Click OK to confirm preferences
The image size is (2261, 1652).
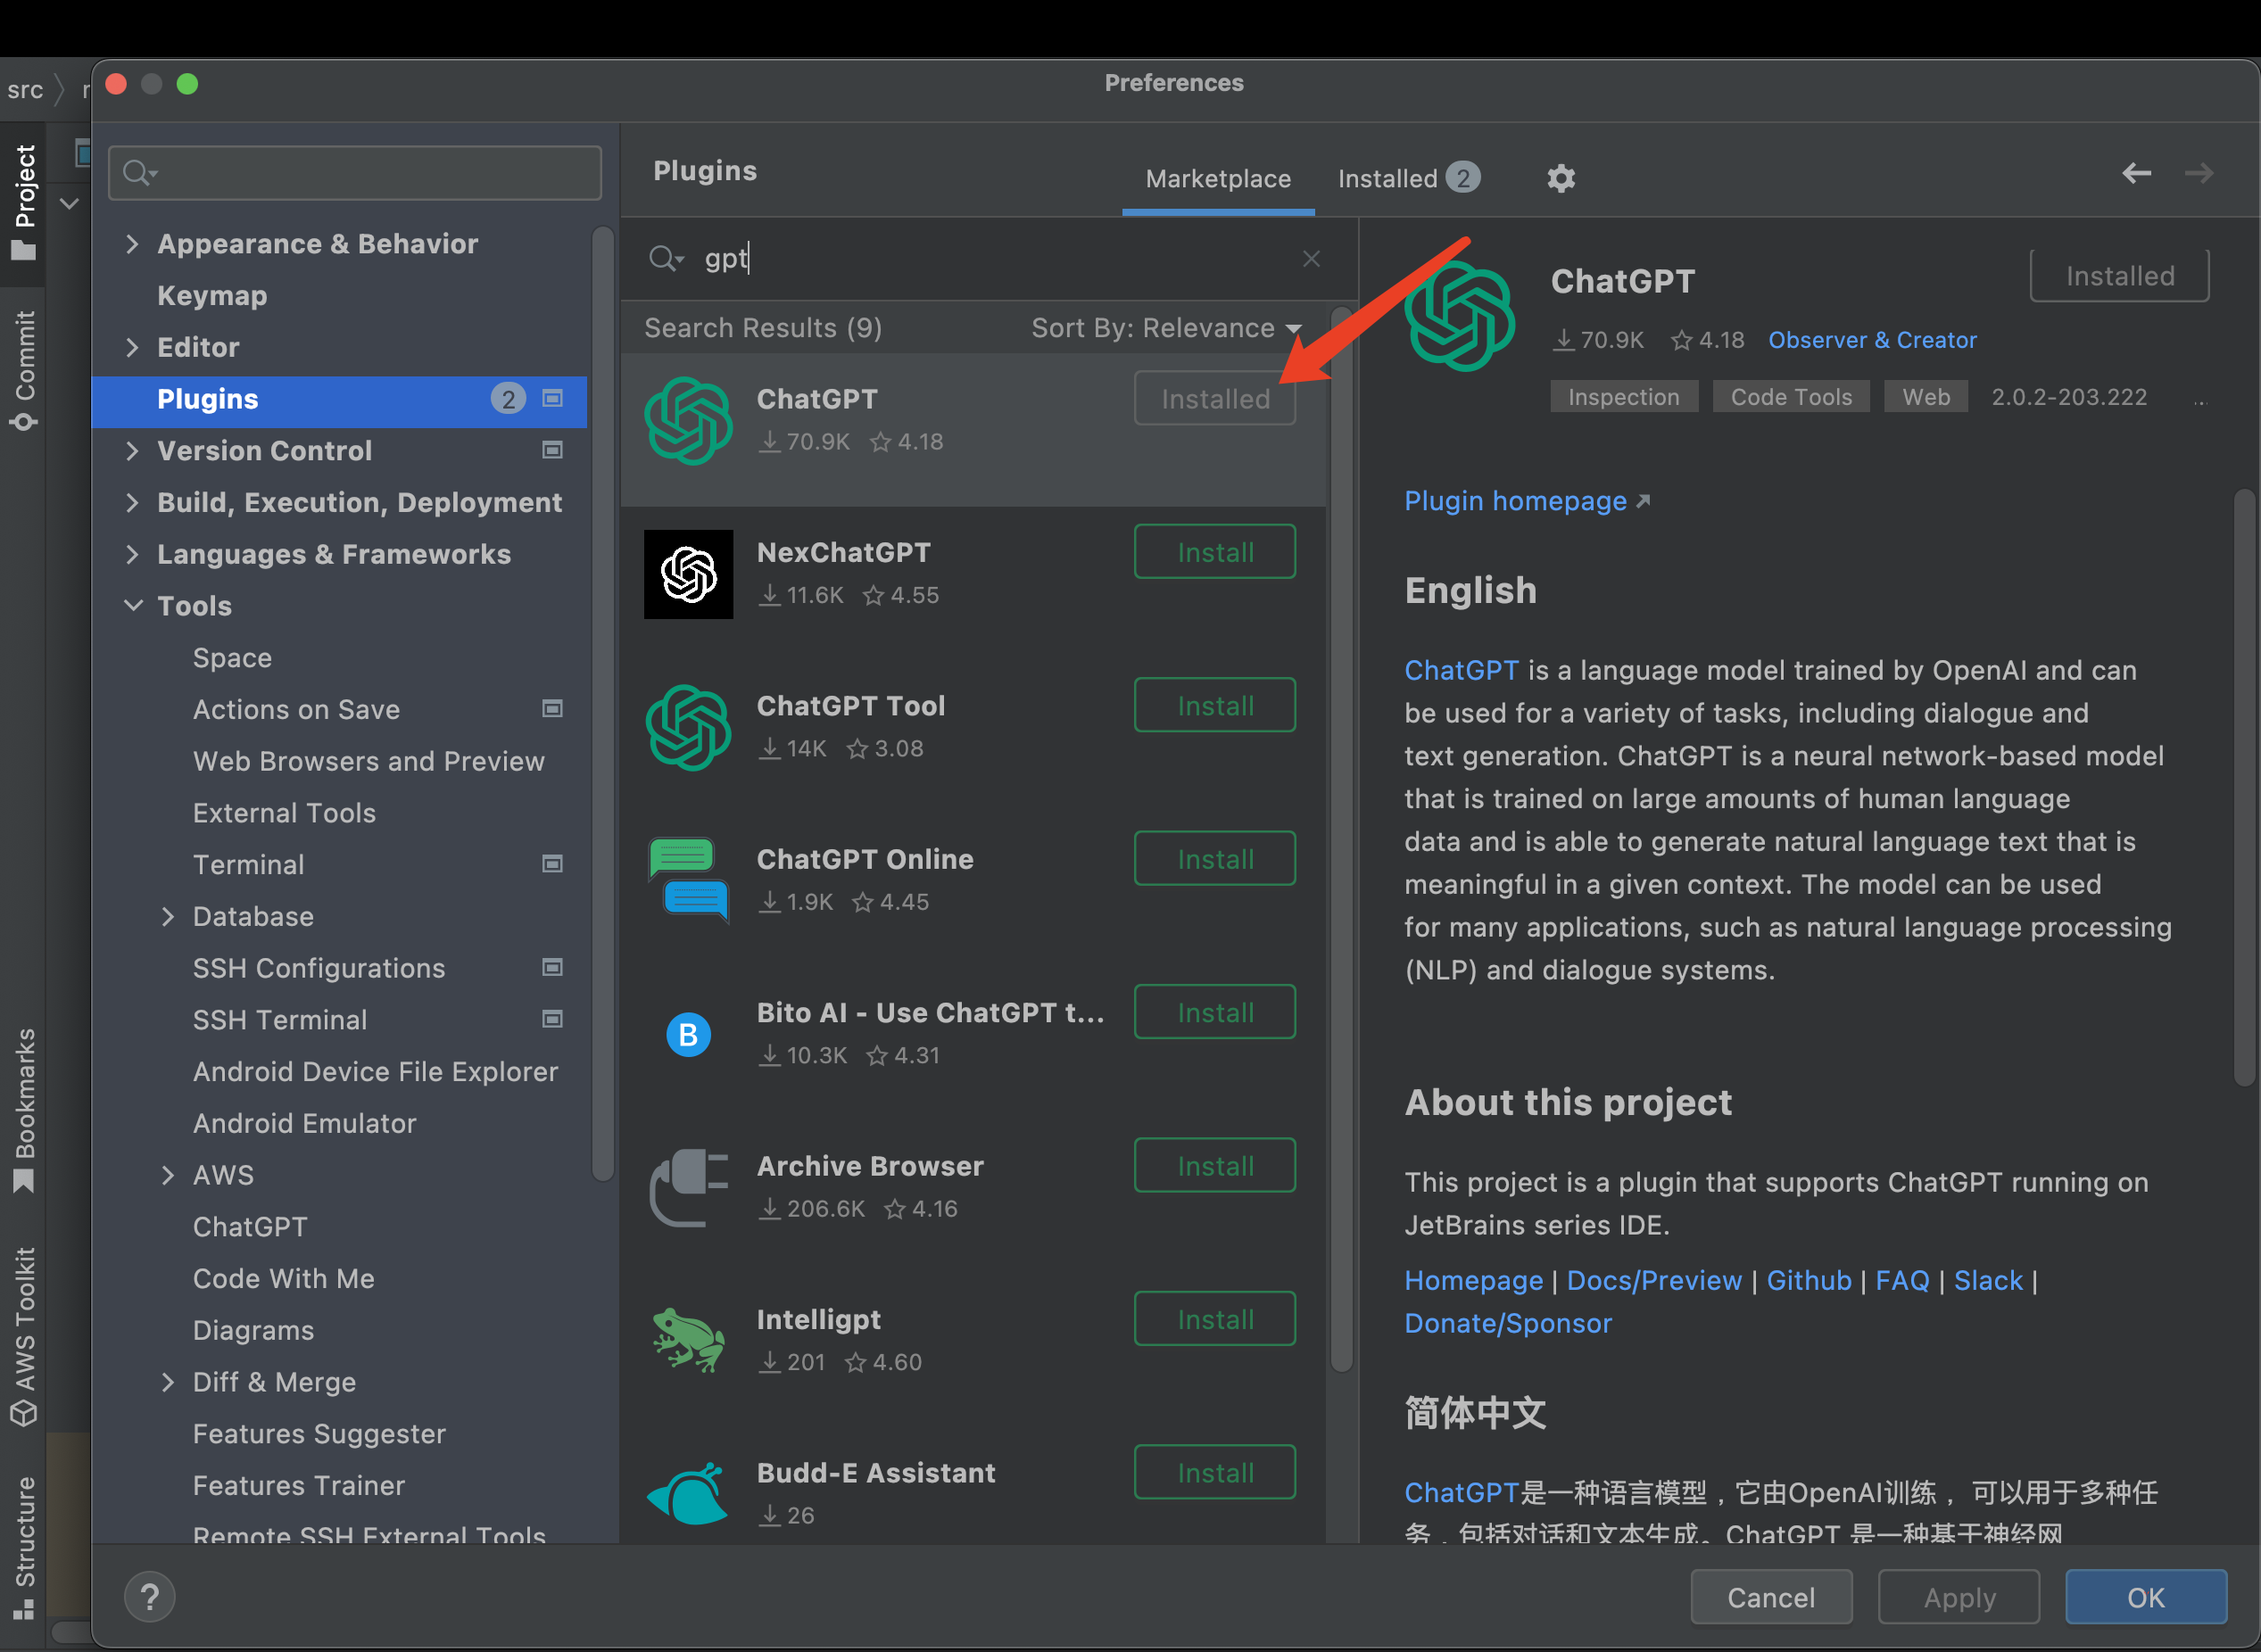tap(2146, 1597)
